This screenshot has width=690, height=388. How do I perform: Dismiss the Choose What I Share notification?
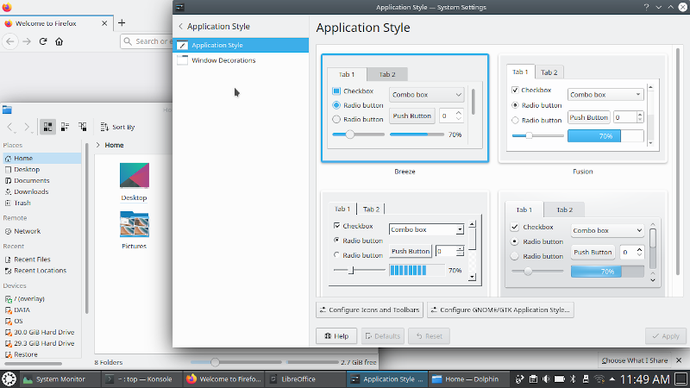(679, 360)
